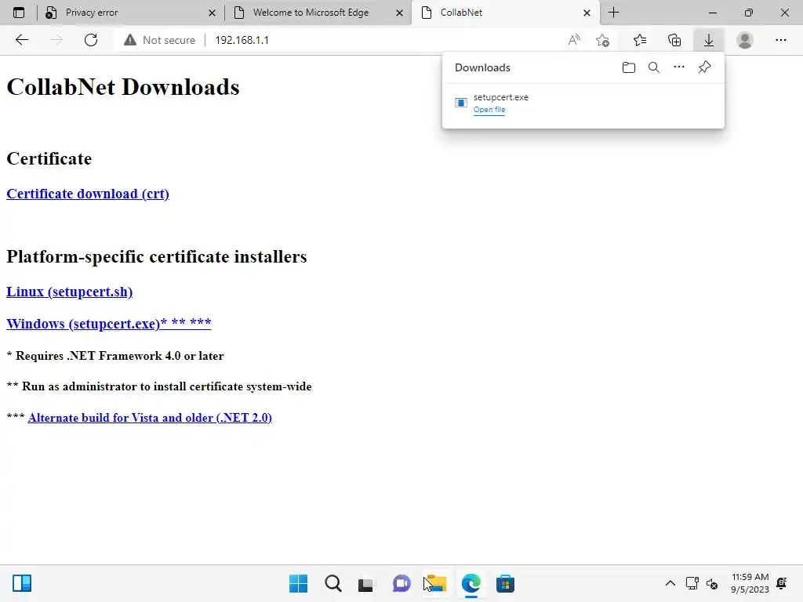Click Open file under setupcert.exe
The width and height of the screenshot is (803, 602).
[x=489, y=110]
